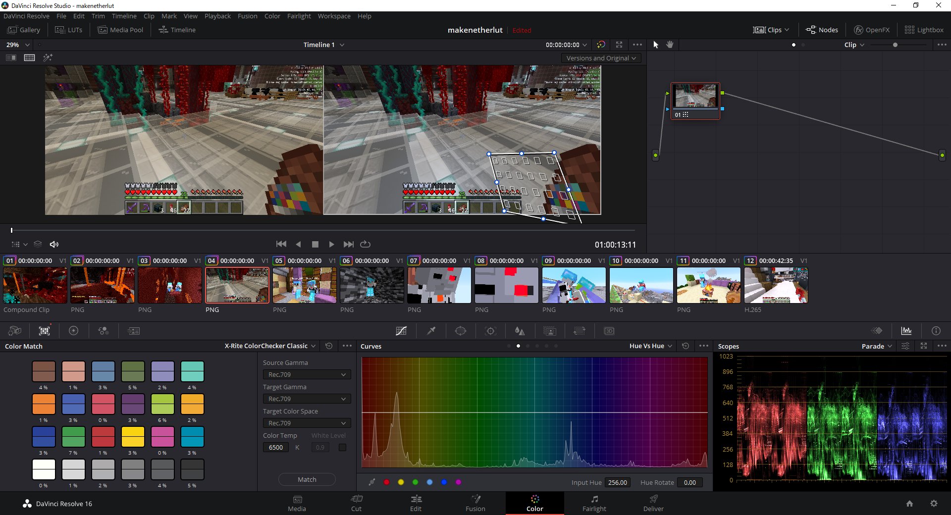Open the OpenFX library

(x=872, y=29)
